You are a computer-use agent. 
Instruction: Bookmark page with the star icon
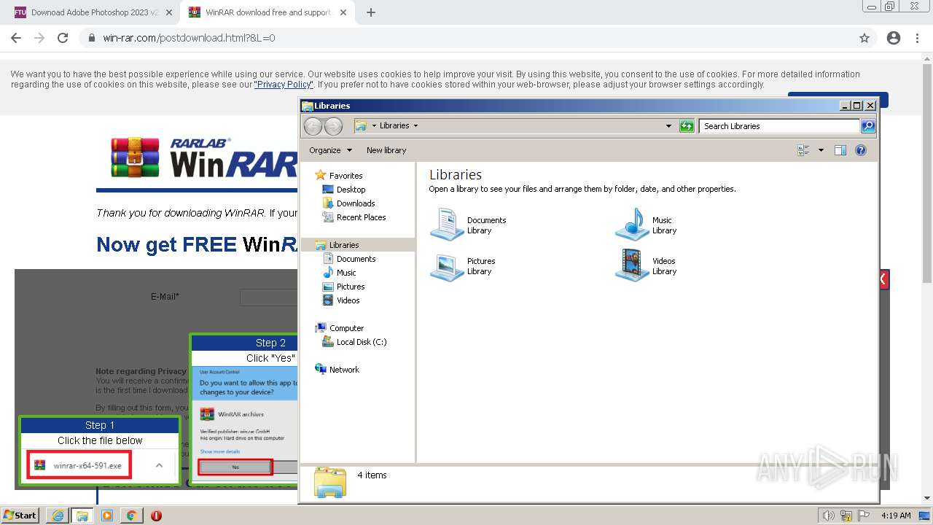[x=864, y=38]
